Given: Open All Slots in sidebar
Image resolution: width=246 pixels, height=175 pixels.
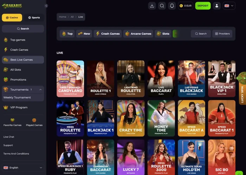Looking at the screenshot, I should click(x=23, y=70).
